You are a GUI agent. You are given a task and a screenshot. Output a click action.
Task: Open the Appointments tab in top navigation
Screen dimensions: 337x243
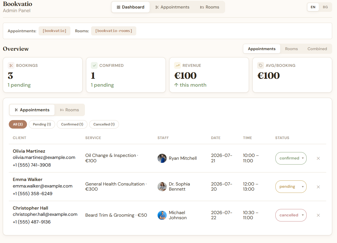coord(172,7)
